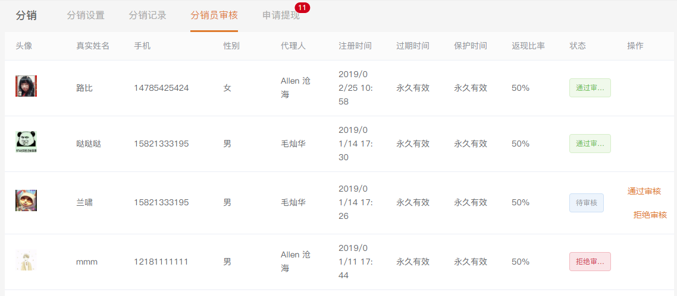
Task: Click the avatar for user mmm
Action: click(26, 260)
